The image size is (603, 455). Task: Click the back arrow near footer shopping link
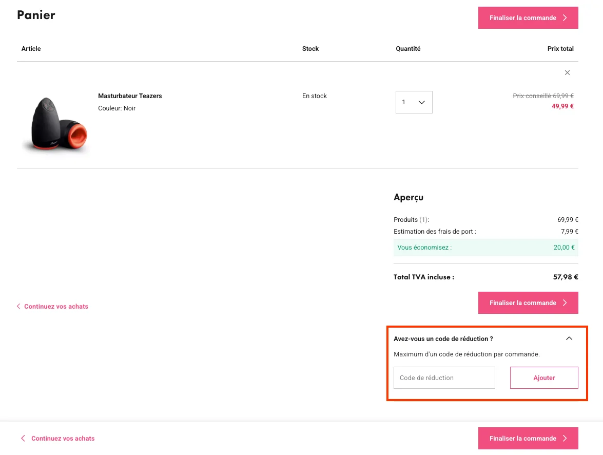click(23, 438)
